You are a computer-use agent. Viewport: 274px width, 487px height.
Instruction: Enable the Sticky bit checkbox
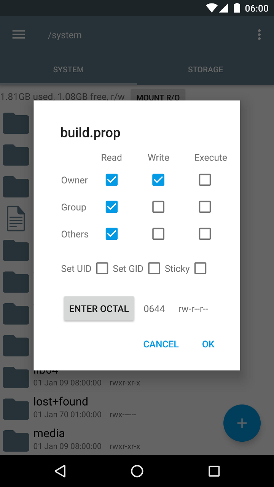point(201,268)
